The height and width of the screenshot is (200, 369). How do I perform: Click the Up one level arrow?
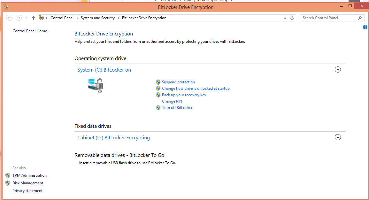click(x=34, y=18)
